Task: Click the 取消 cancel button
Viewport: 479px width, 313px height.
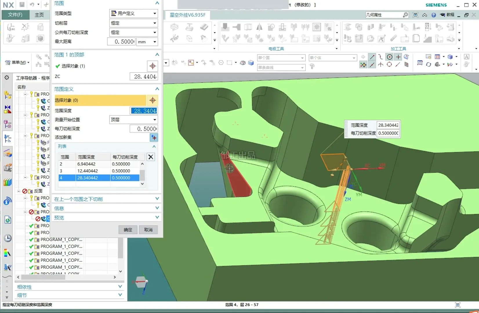Action: click(148, 230)
